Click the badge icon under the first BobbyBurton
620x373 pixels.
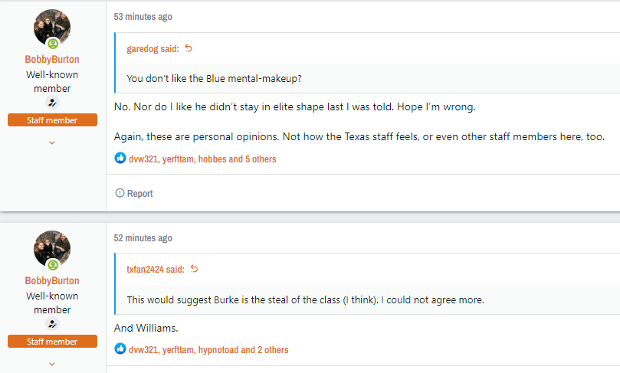[x=52, y=103]
